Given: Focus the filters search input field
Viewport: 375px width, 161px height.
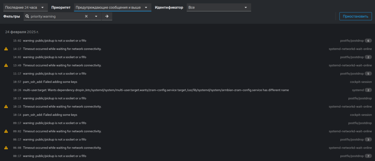Looking at the screenshot, I should pos(57,16).
